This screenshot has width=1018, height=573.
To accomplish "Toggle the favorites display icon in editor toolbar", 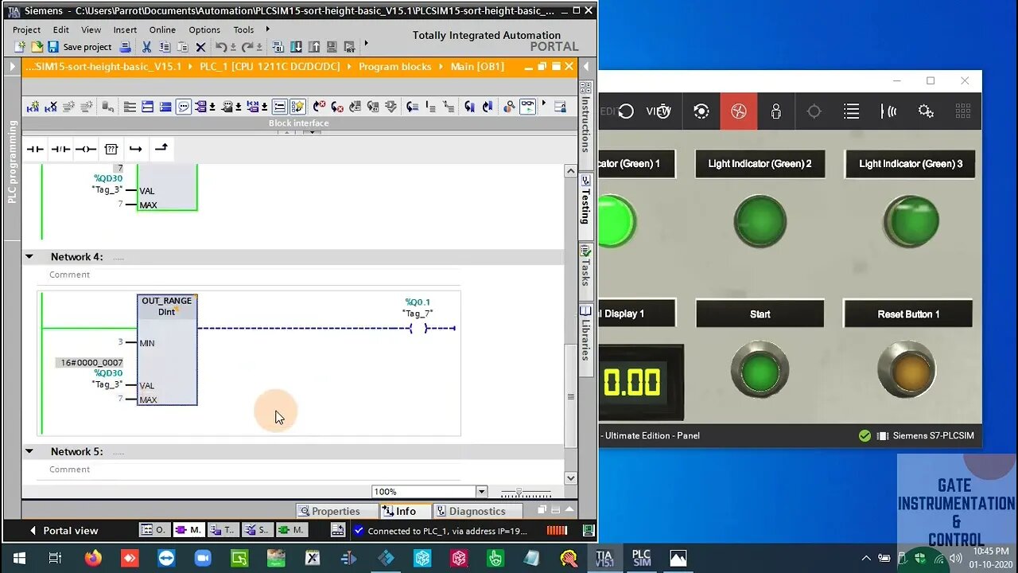I will [297, 107].
